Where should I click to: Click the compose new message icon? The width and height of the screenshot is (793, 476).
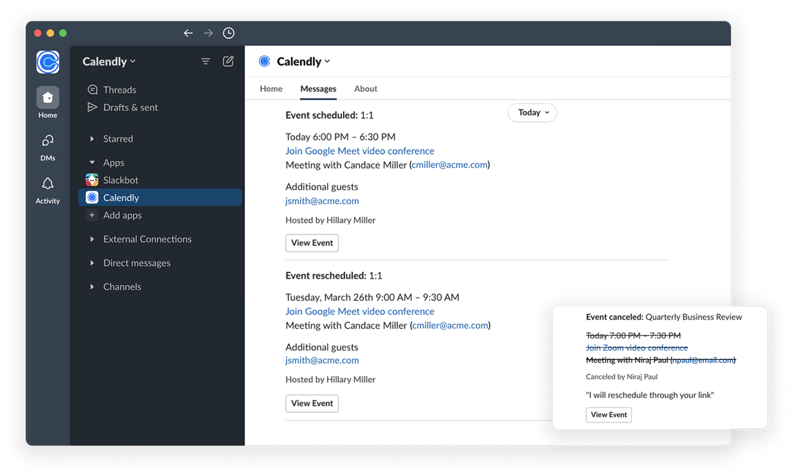228,61
